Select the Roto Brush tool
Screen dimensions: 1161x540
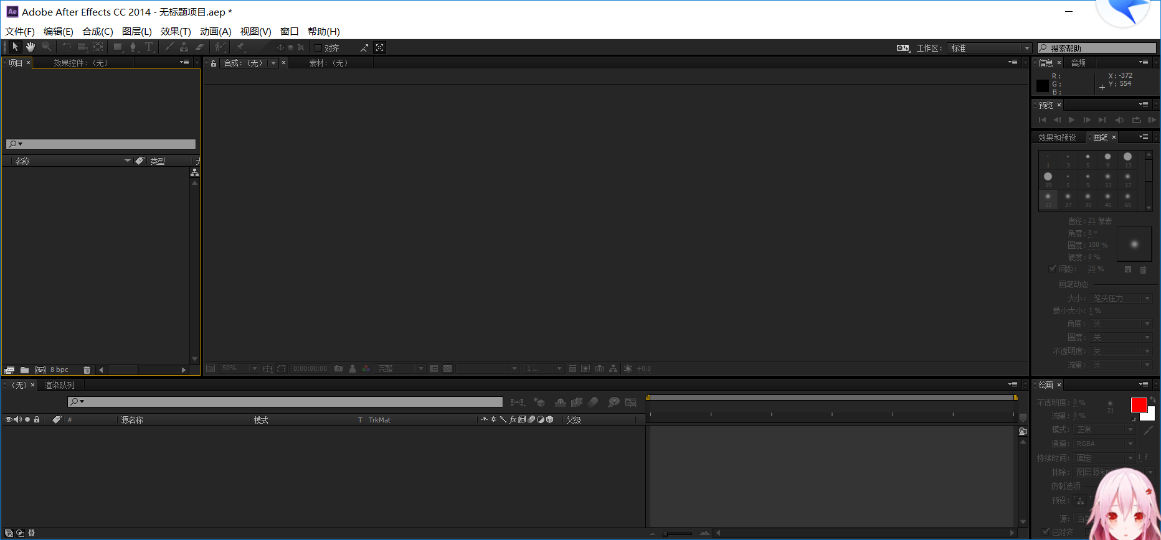[220, 47]
